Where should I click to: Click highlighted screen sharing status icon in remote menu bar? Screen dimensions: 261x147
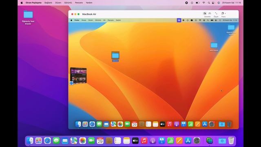click(179, 20)
